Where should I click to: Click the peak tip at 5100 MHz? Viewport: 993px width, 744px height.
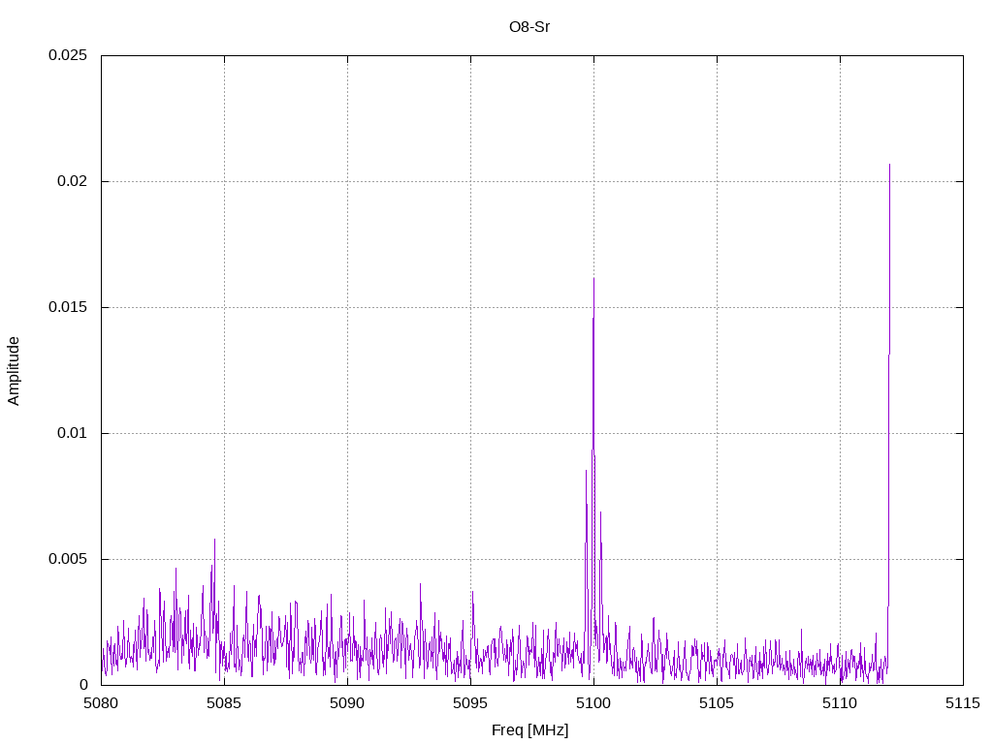pos(593,279)
